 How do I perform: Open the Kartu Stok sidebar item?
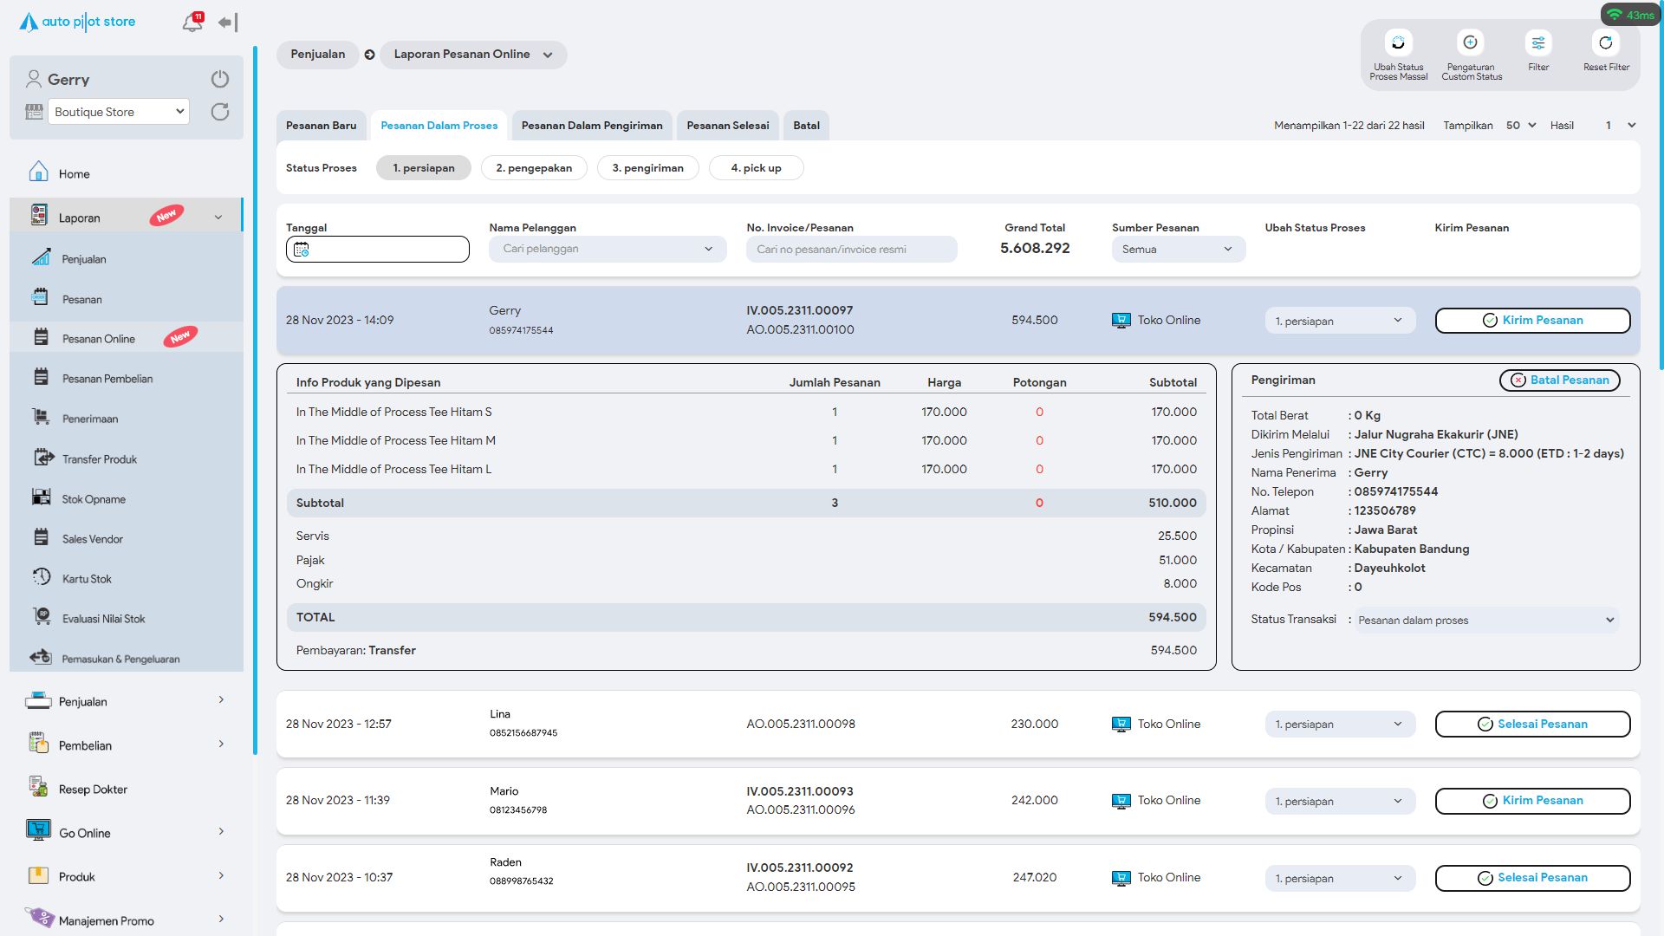[x=87, y=579]
